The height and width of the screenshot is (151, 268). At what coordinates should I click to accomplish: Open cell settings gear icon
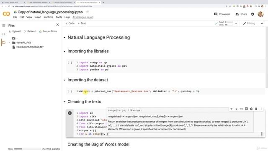(251, 109)
